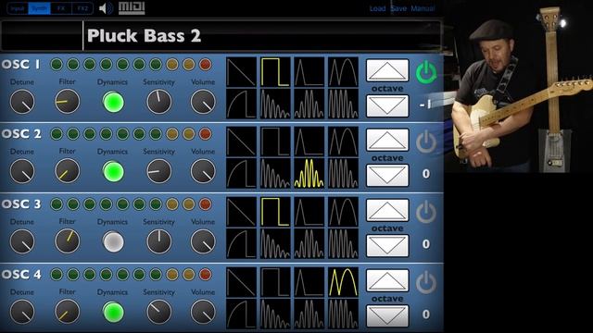Click OSC 4 Detune knob
The width and height of the screenshot is (593, 333).
click(22, 312)
